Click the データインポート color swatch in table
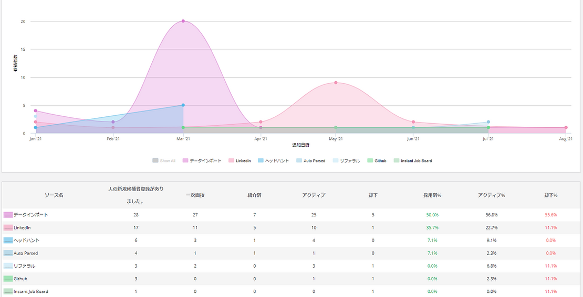583x297 pixels. (x=8, y=215)
